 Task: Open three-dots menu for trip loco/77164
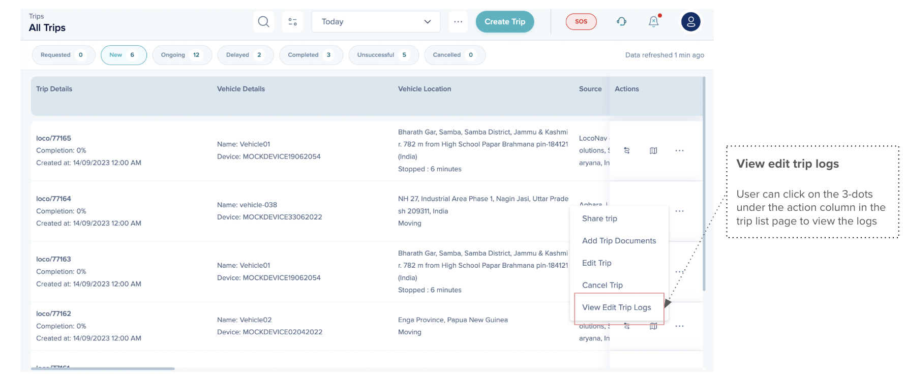(x=679, y=211)
